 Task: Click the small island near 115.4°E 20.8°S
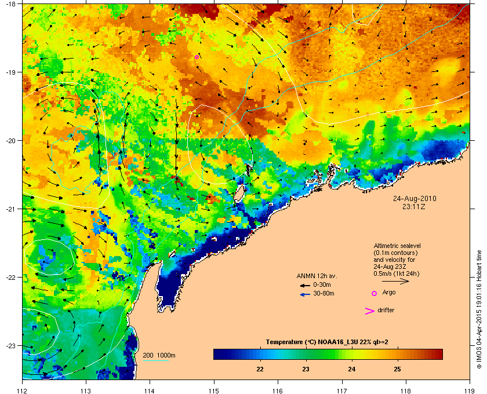(x=238, y=194)
